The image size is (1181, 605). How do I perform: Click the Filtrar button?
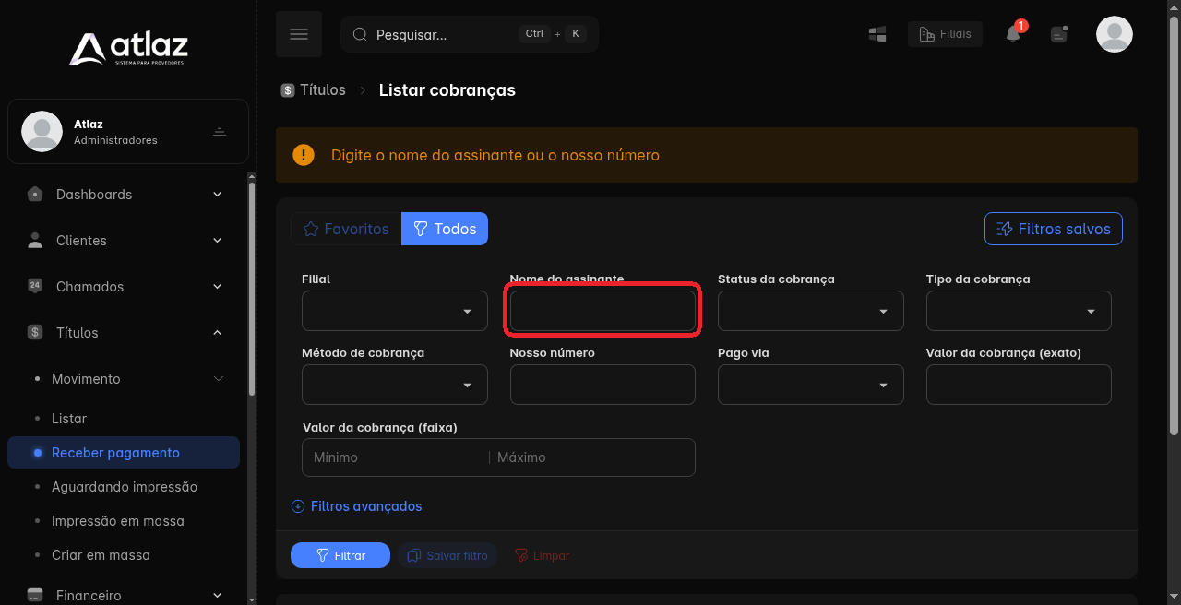coord(340,555)
